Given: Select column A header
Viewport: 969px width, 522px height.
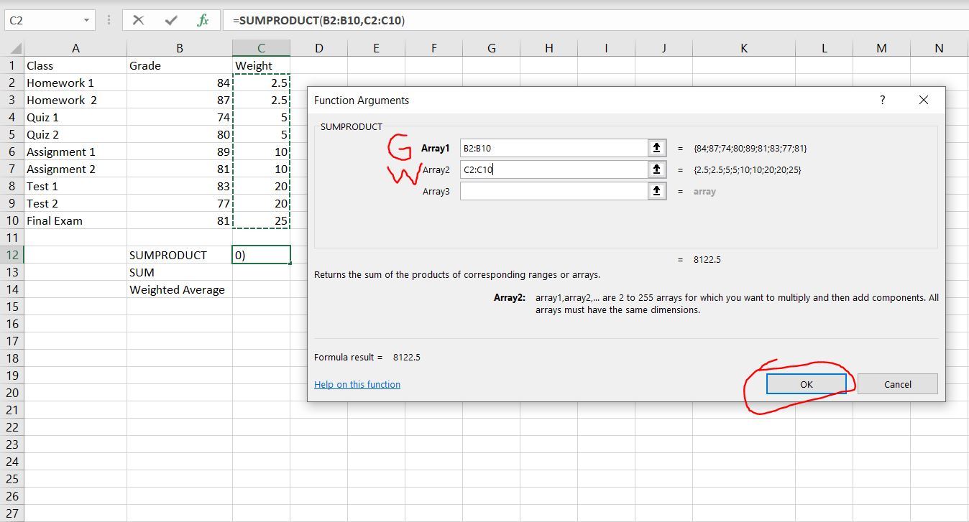Looking at the screenshot, I should [75, 48].
